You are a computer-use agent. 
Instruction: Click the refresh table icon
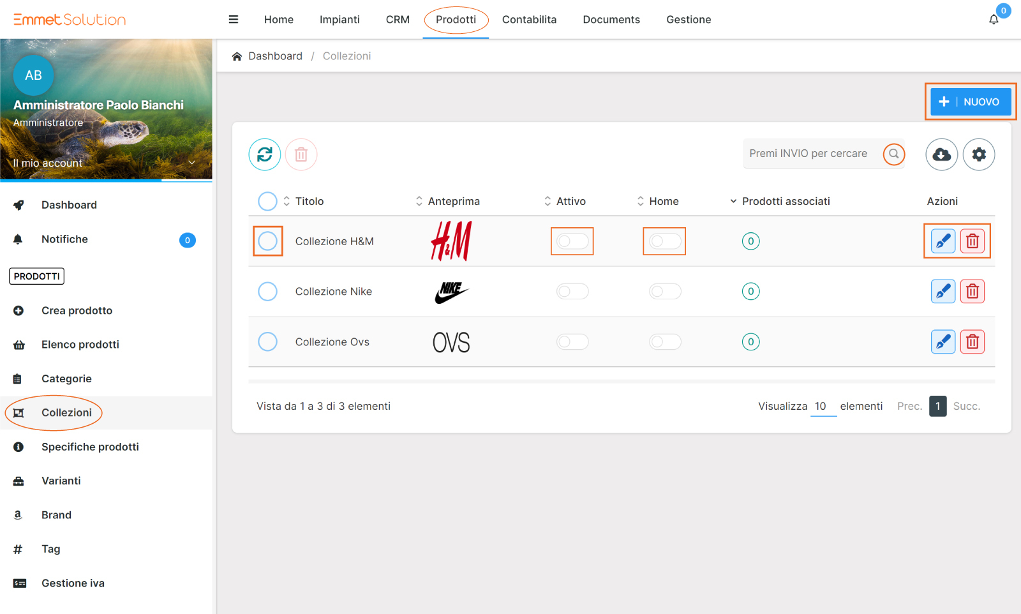tap(264, 154)
